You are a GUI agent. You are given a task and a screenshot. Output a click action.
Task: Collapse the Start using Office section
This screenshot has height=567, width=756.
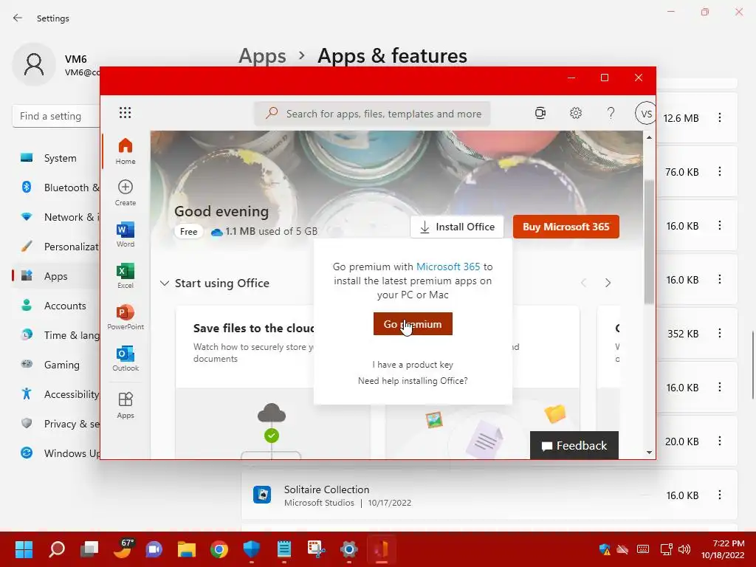click(165, 283)
